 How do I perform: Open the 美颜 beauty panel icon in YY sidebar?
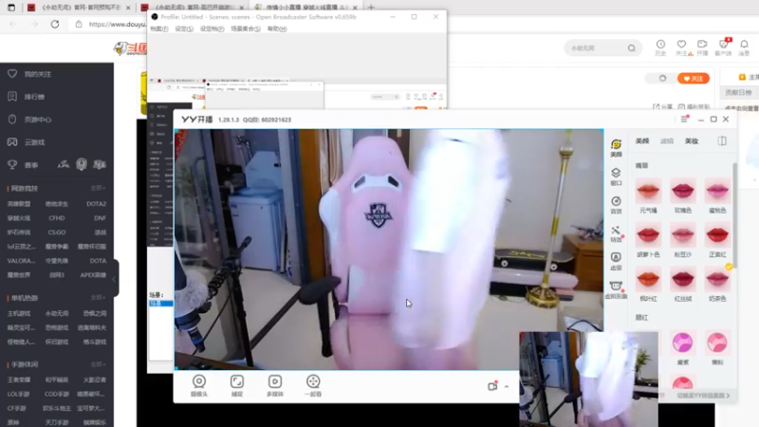click(616, 145)
